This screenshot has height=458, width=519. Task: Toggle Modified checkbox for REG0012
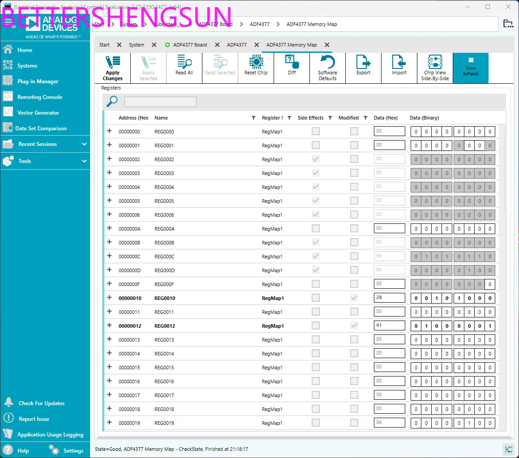(x=354, y=325)
